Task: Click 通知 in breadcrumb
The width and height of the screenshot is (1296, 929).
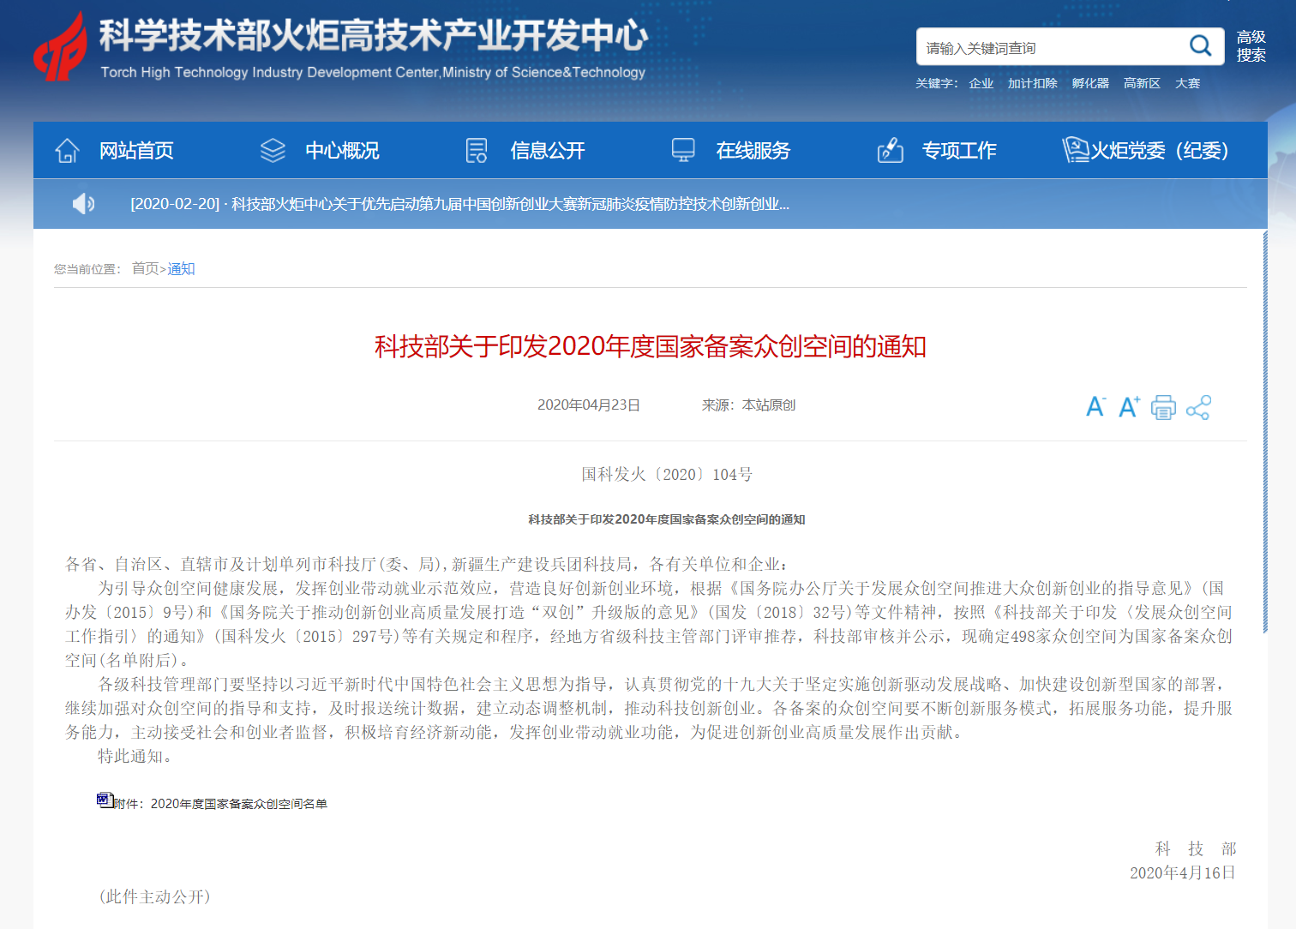Action: click(181, 269)
